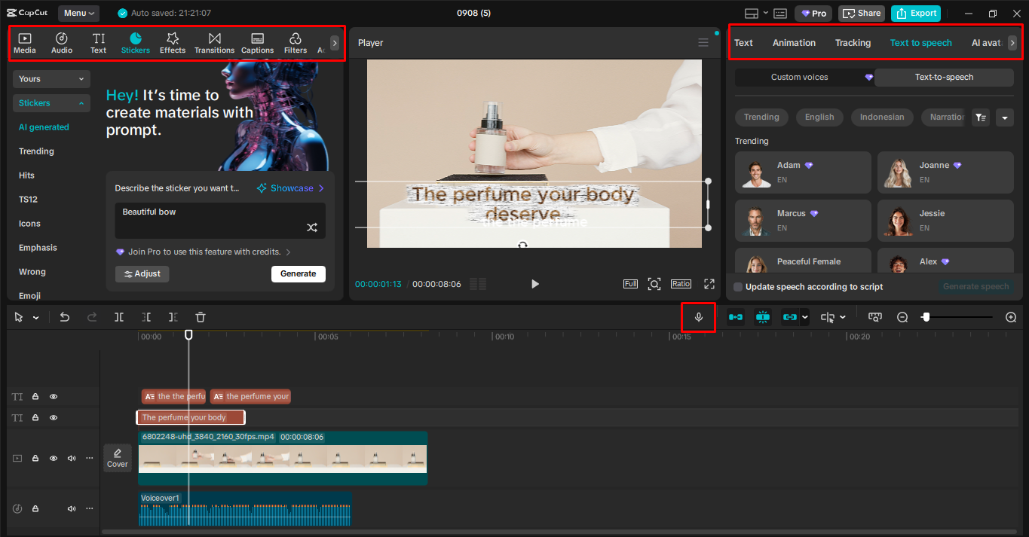Click the Generate sticker button

[298, 273]
